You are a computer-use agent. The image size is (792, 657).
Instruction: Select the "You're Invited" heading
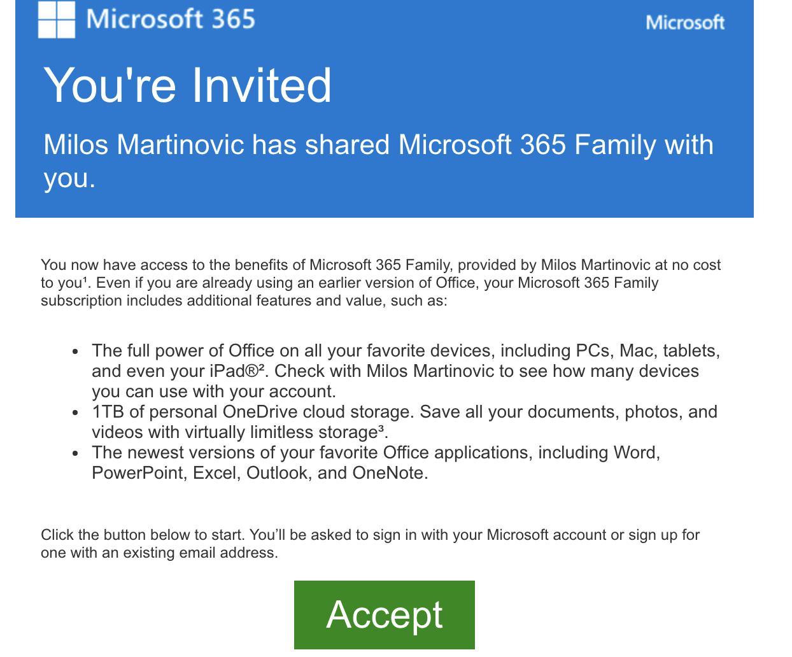coord(188,85)
